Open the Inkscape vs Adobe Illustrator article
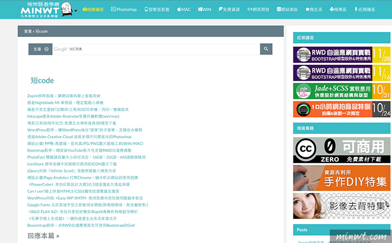392x243 pixels. (x=73, y=116)
